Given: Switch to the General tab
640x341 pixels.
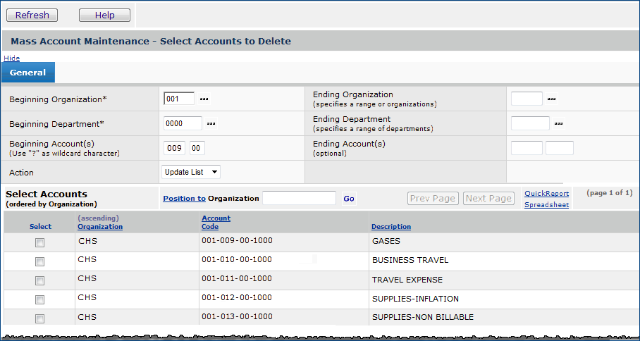Looking at the screenshot, I should click(x=28, y=73).
